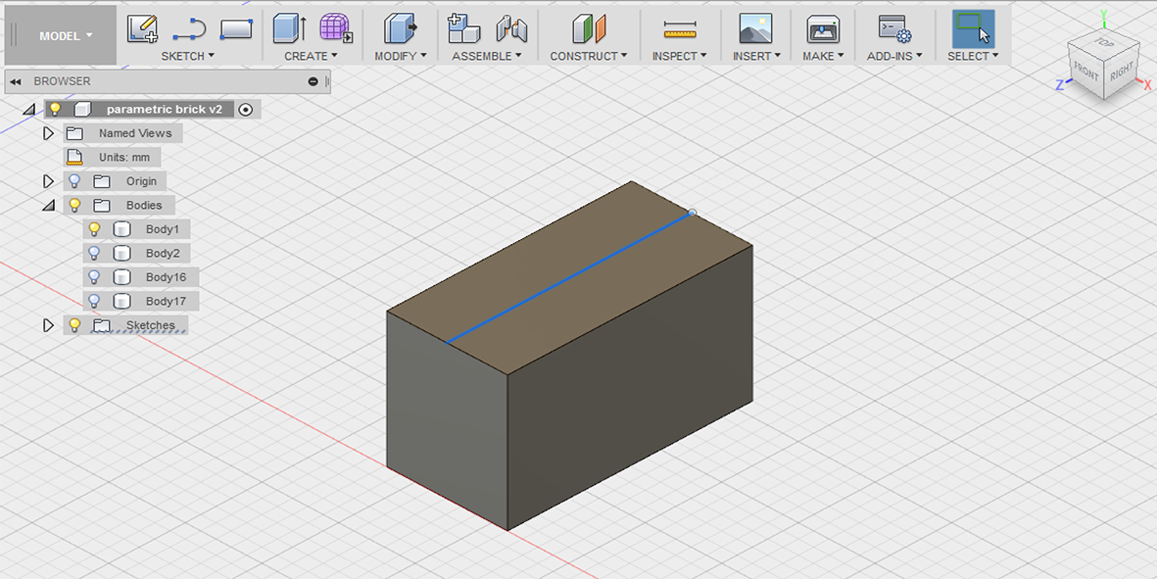Select Body1 in the browser
Image resolution: width=1157 pixels, height=579 pixels.
[163, 229]
